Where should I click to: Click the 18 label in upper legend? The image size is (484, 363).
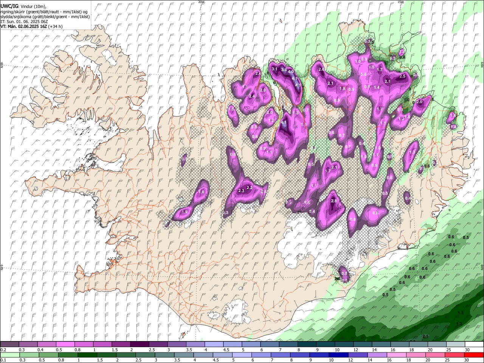(x=411, y=350)
